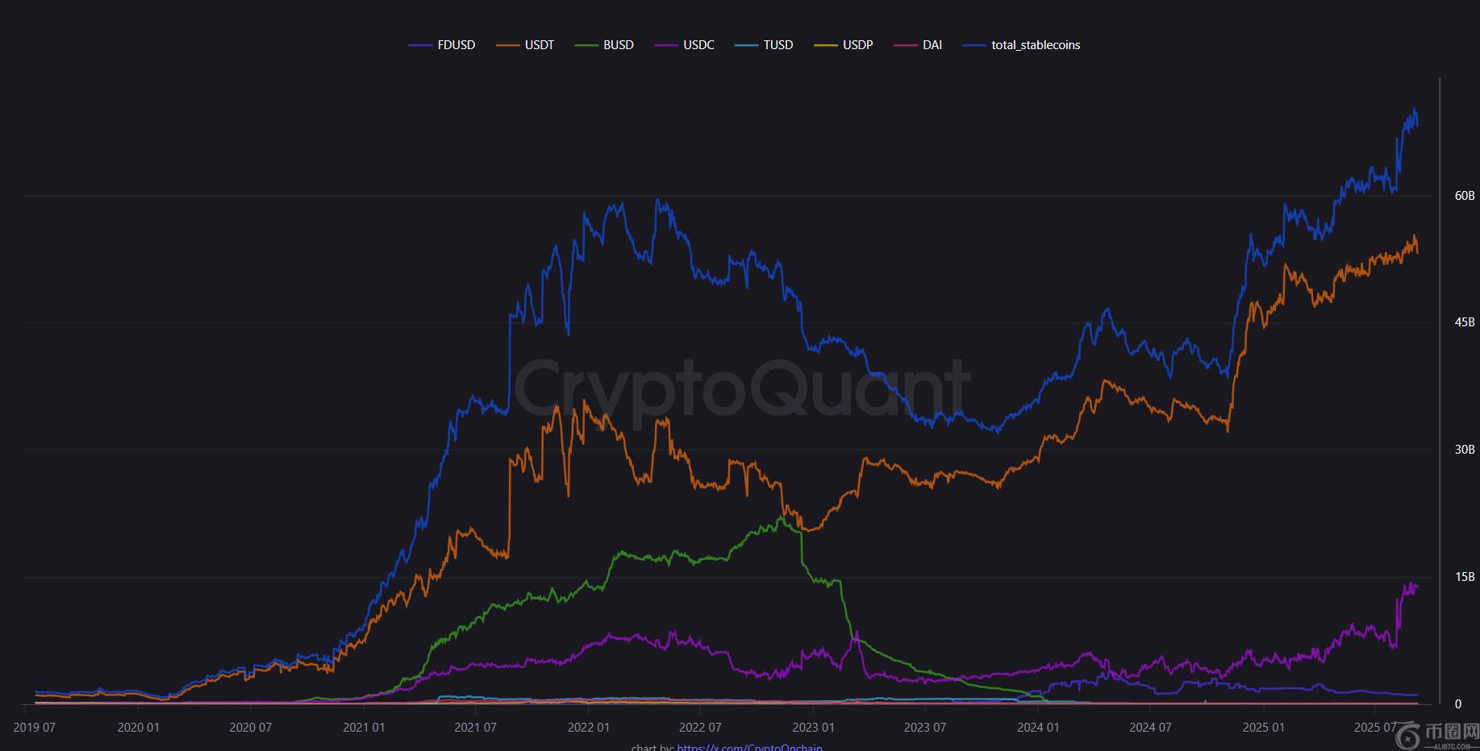Click the 45B y-axis tick label
This screenshot has width=1480, height=751.
pyautogui.click(x=1464, y=322)
